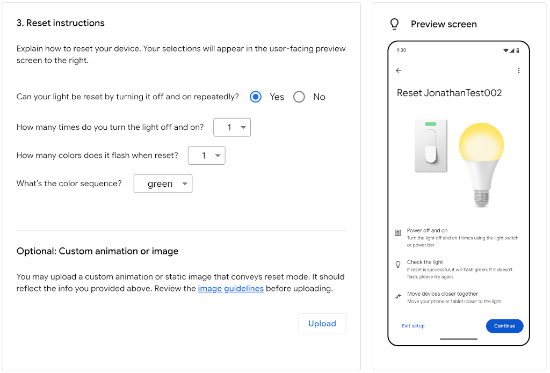Click the signal strength icon in the status bar

point(512,50)
